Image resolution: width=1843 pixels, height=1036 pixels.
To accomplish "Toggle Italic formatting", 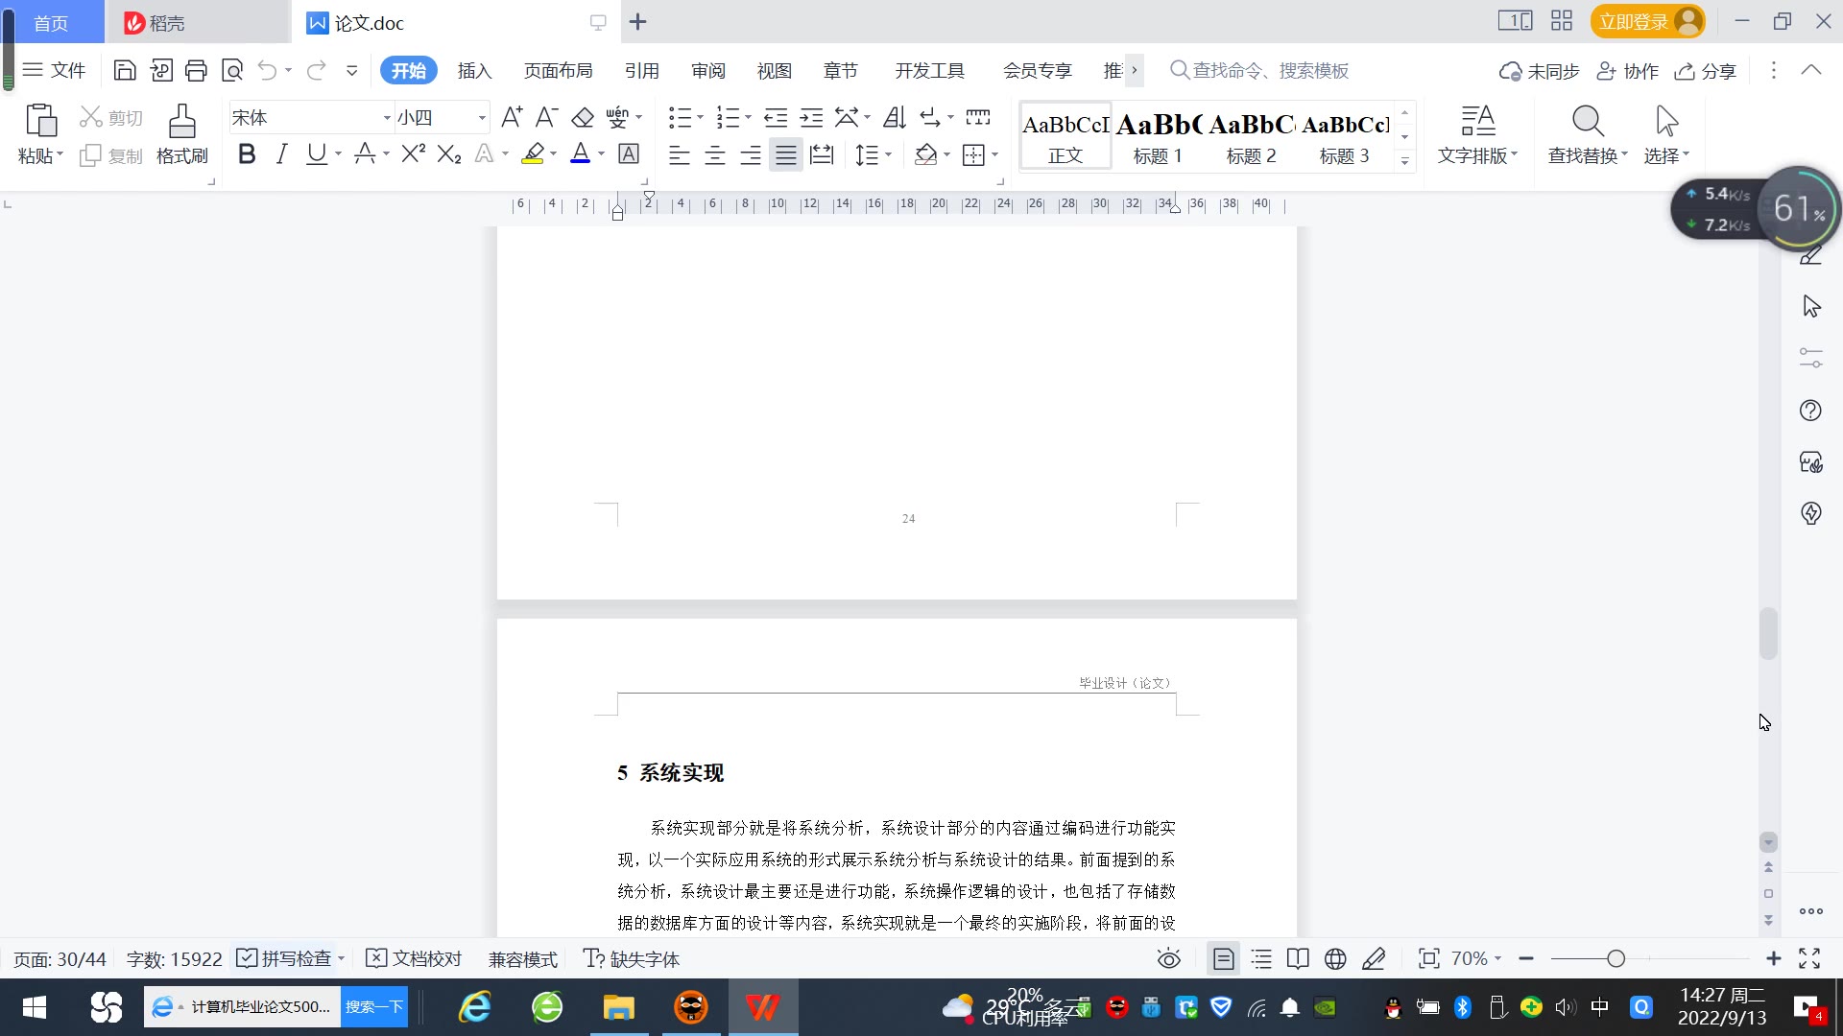I will coord(281,154).
